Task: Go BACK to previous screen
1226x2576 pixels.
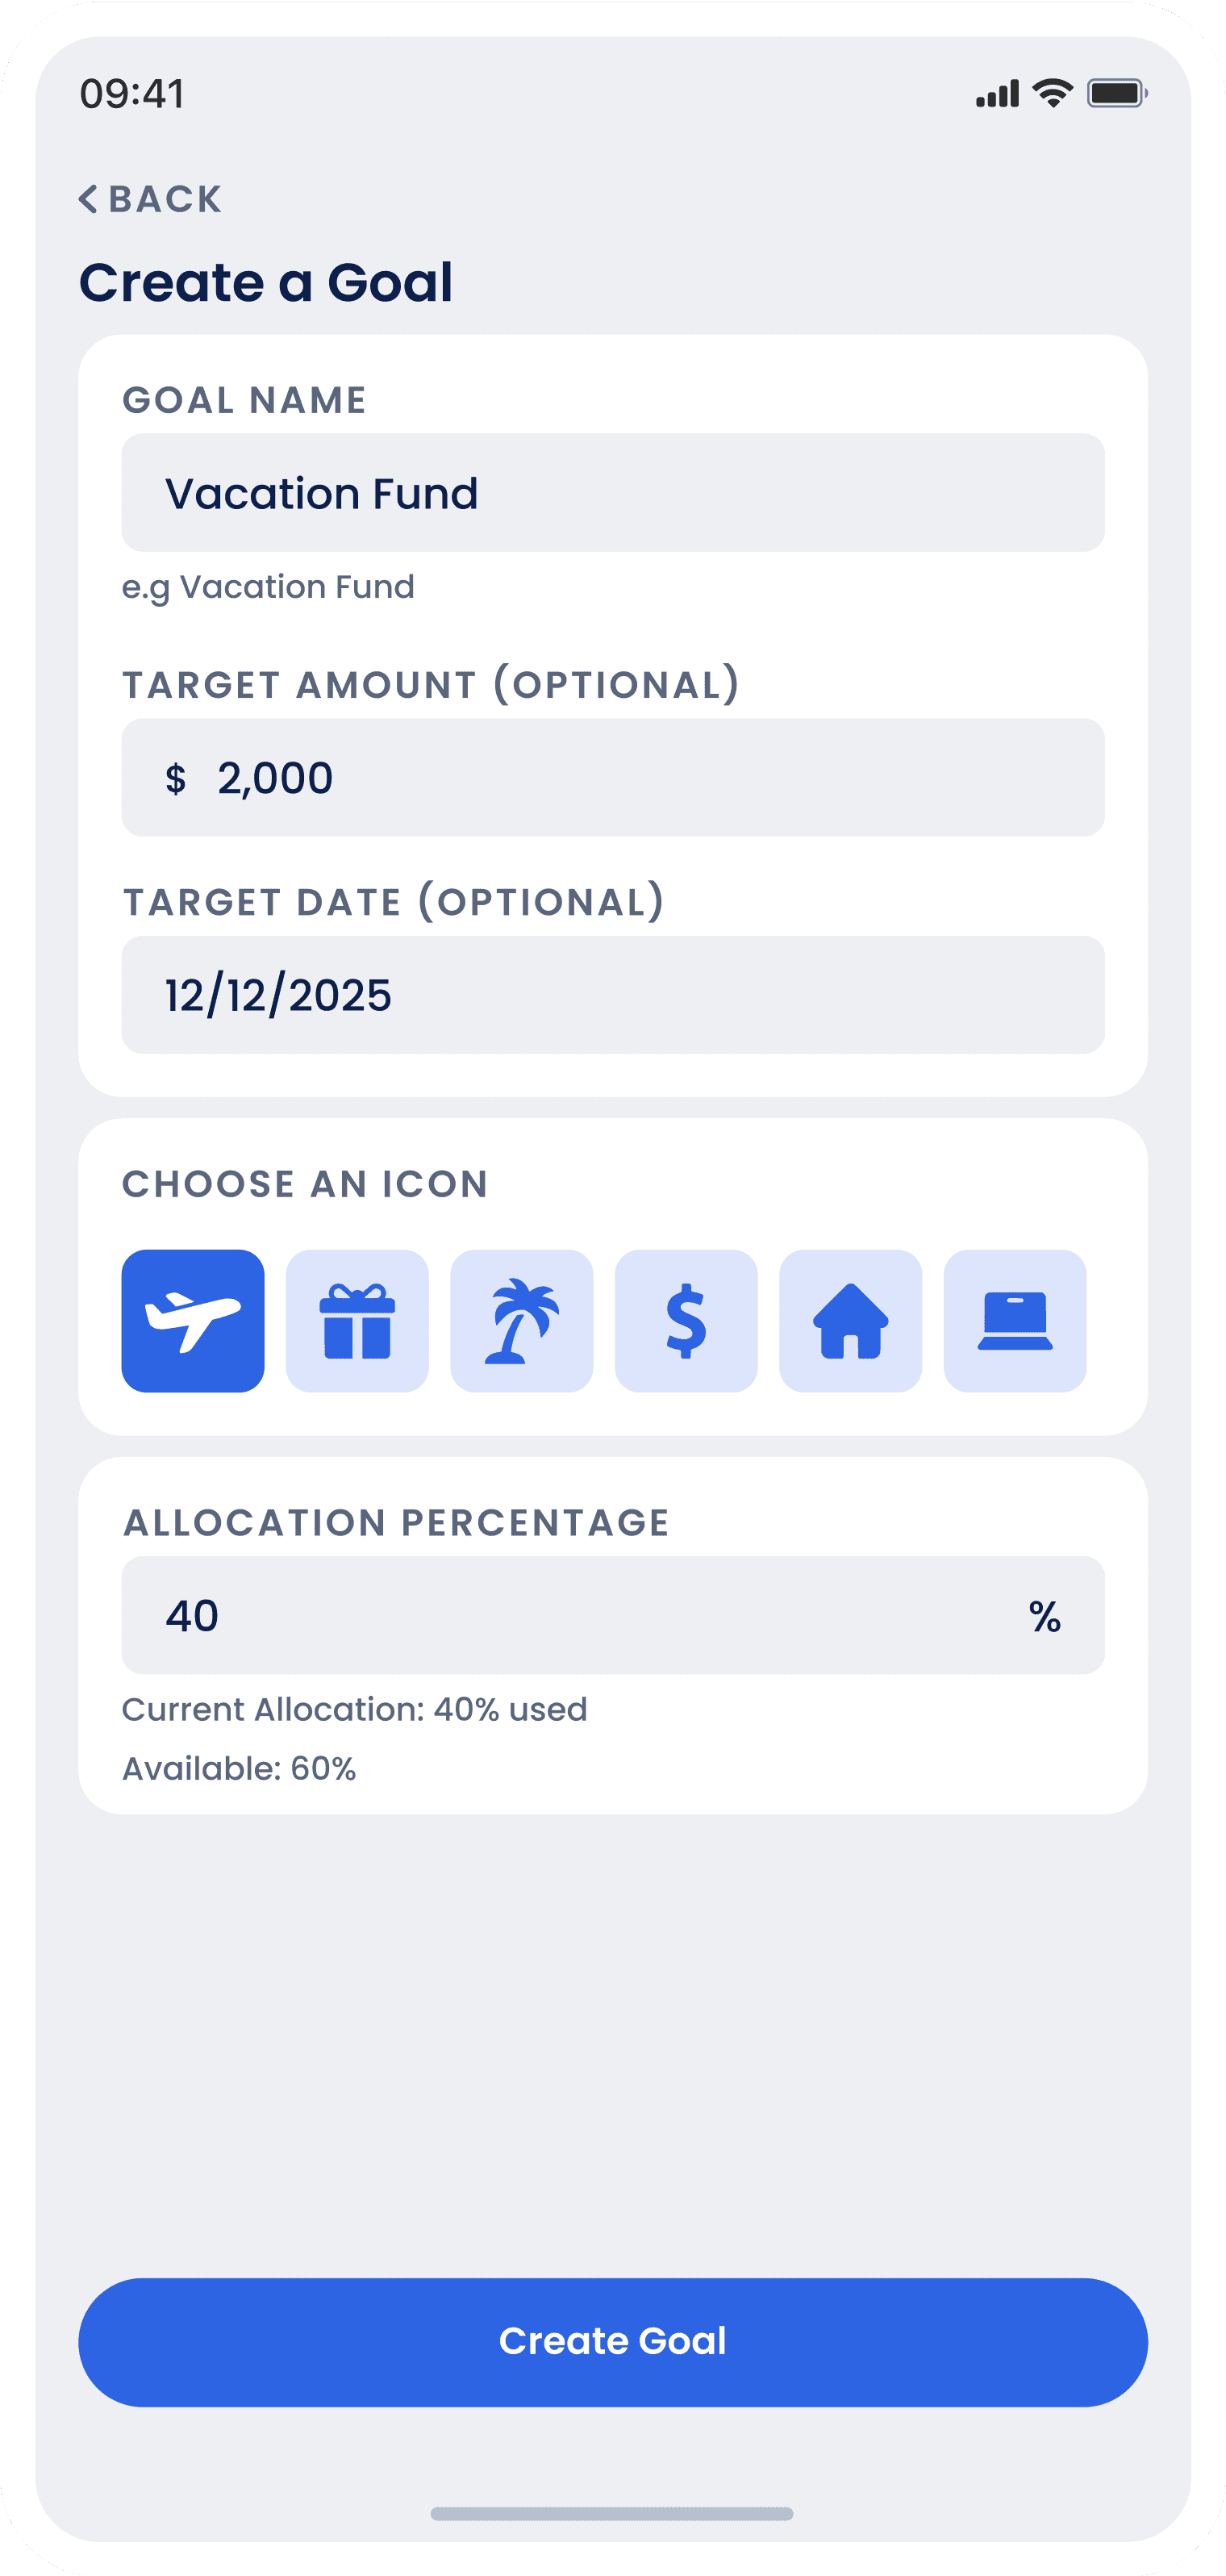Action: point(150,199)
